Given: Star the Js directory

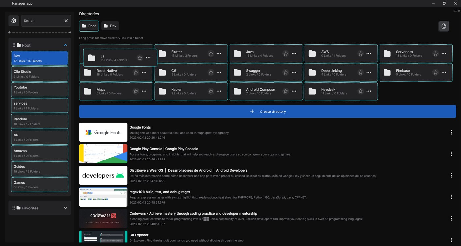Looking at the screenshot, I should (x=140, y=58).
